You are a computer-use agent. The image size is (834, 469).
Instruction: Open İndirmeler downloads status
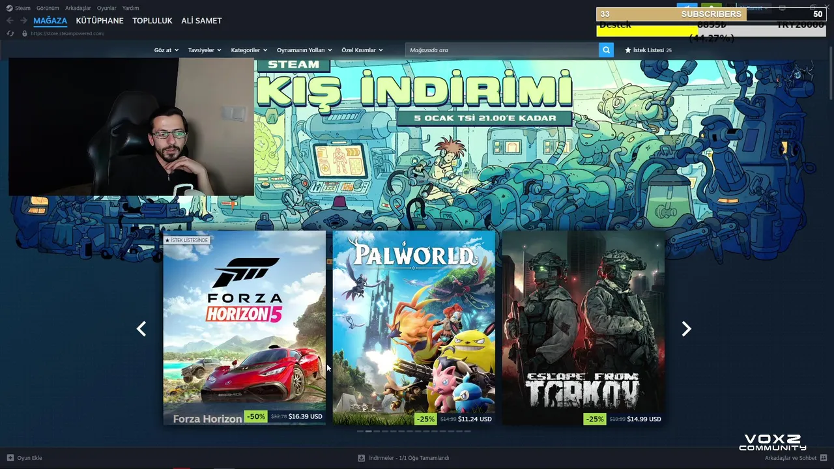[x=409, y=458]
